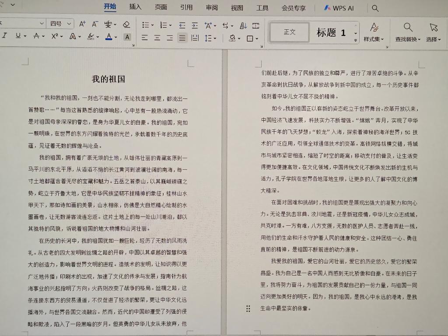Open Find and Replace (查找替换)
Image resolution: width=448 pixels, height=336 pixels.
(x=407, y=32)
